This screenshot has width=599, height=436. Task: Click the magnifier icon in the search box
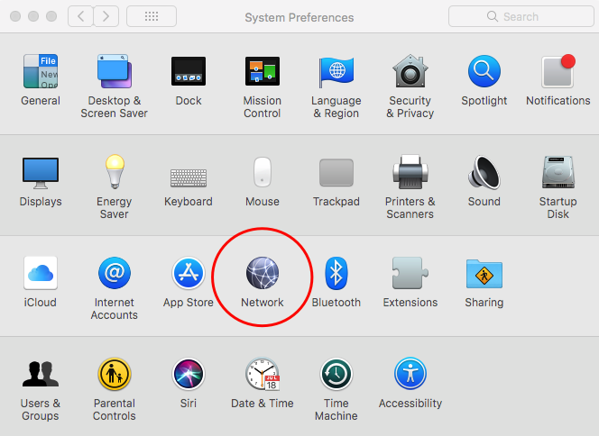click(x=493, y=16)
